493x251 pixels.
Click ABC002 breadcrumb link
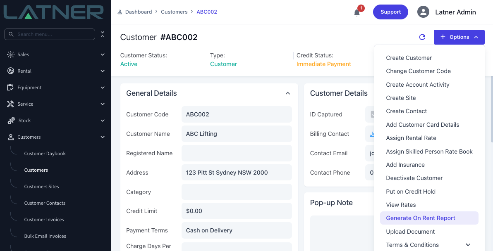coord(206,12)
